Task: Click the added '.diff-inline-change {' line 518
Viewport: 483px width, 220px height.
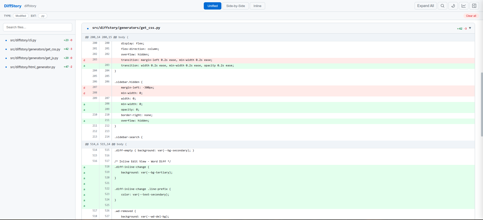Action: (x=278, y=167)
